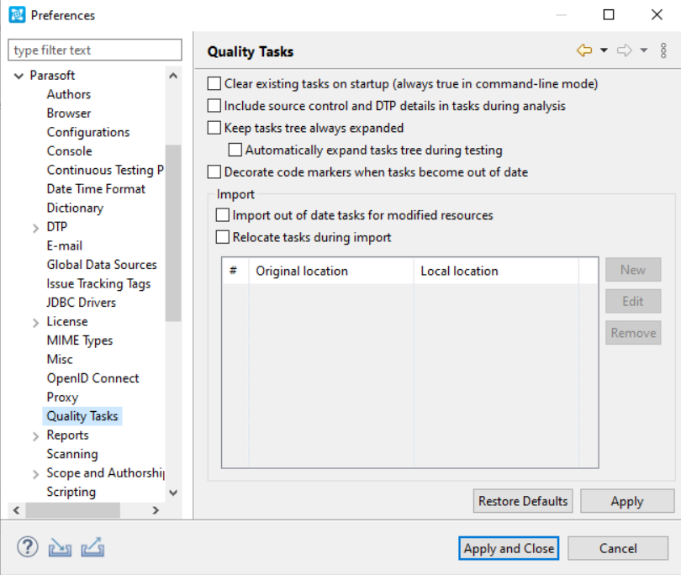Viewport: 681px width, 575px height.
Task: Click the Original location column header
Action: 331,271
